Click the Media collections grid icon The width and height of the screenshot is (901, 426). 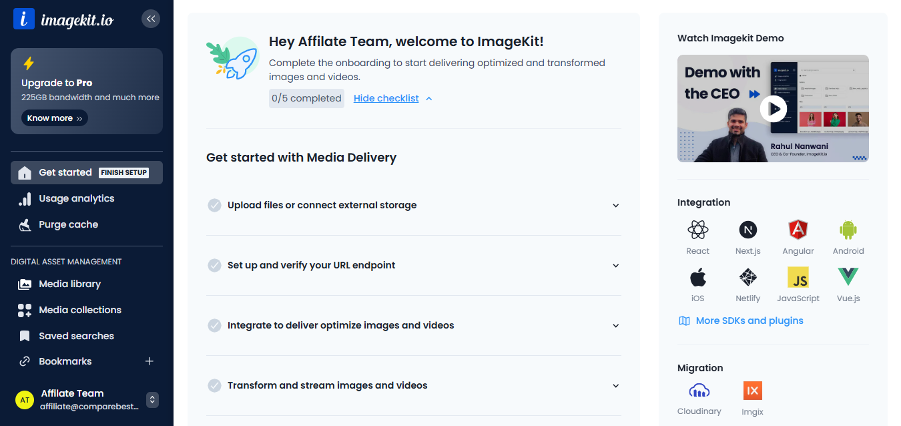[x=25, y=310]
